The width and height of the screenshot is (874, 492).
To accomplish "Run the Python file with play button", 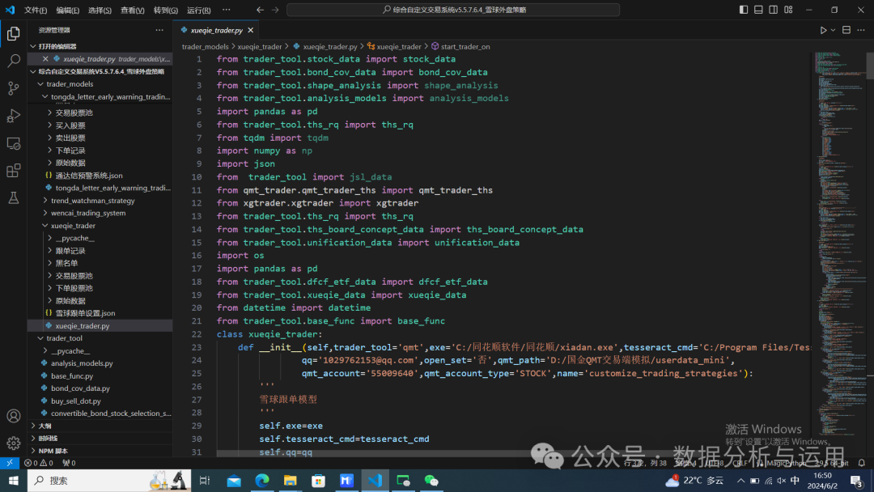I will (x=823, y=30).
